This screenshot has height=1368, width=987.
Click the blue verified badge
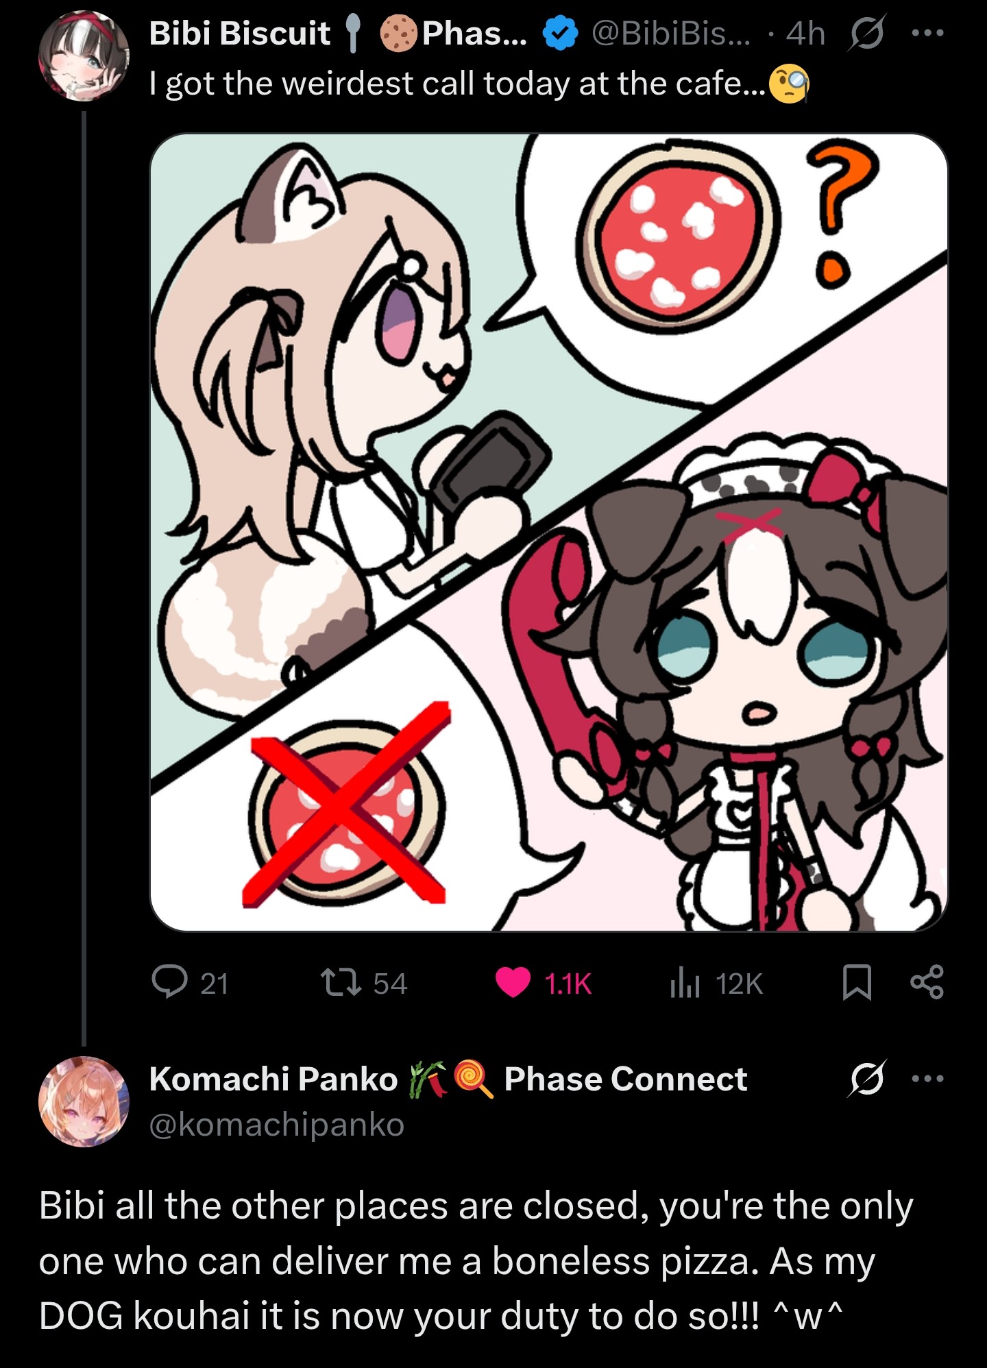560,34
